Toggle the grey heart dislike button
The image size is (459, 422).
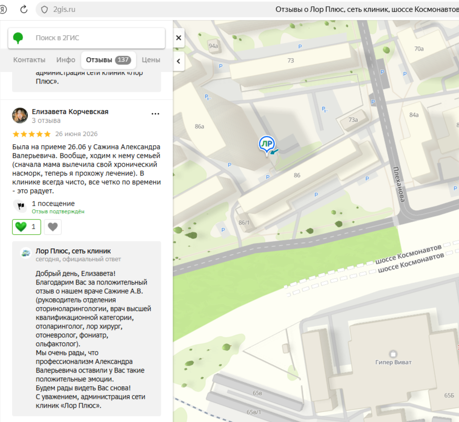53,227
